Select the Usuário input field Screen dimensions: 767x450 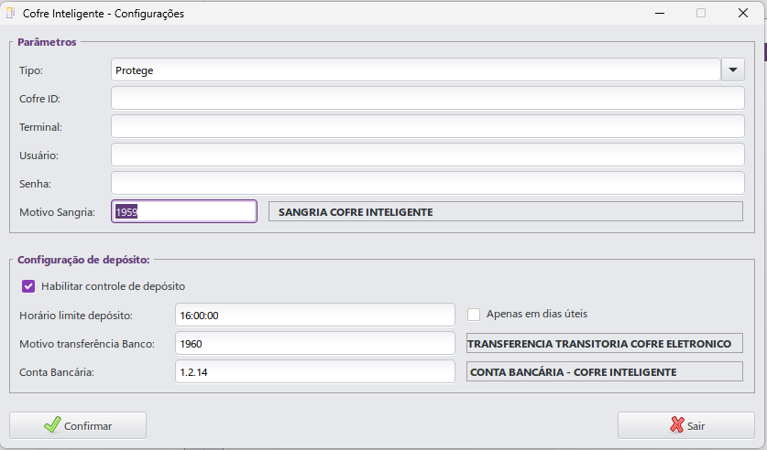coord(427,155)
